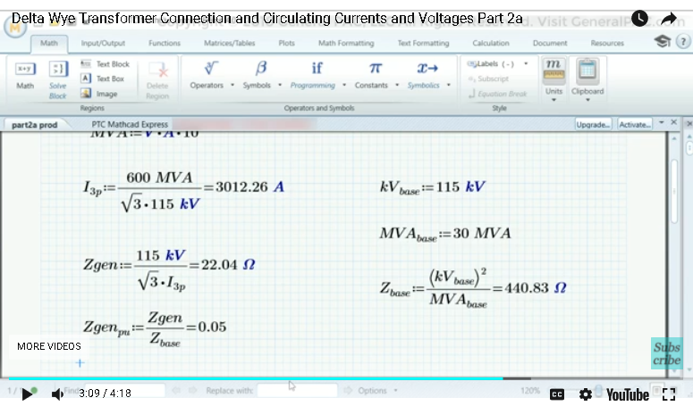Viewport: 693px width, 406px height.
Task: Click the Activate button
Action: click(x=635, y=124)
